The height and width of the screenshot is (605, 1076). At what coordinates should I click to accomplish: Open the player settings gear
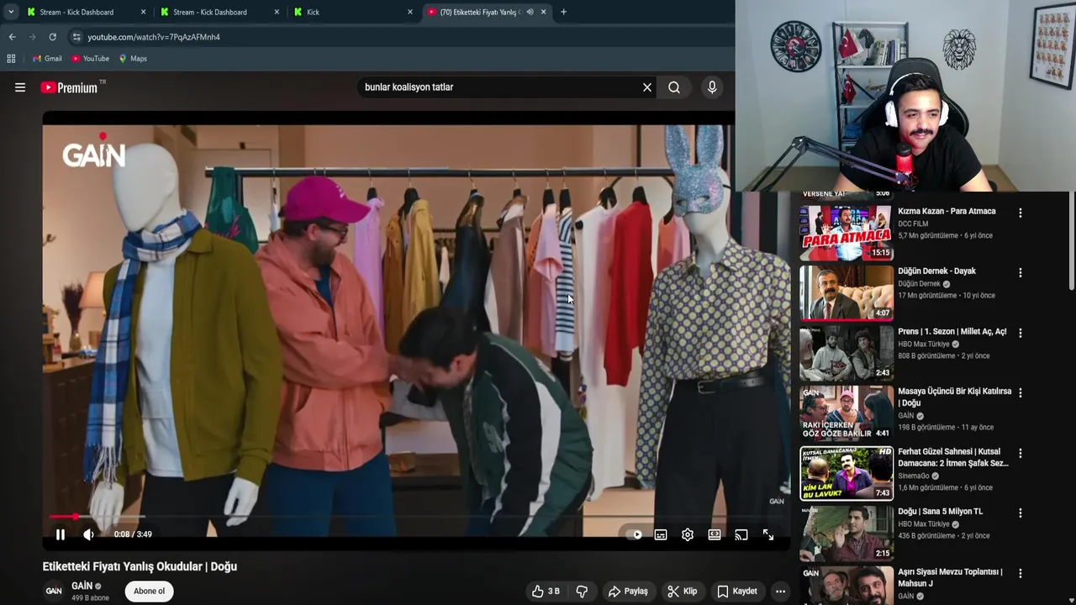(688, 534)
